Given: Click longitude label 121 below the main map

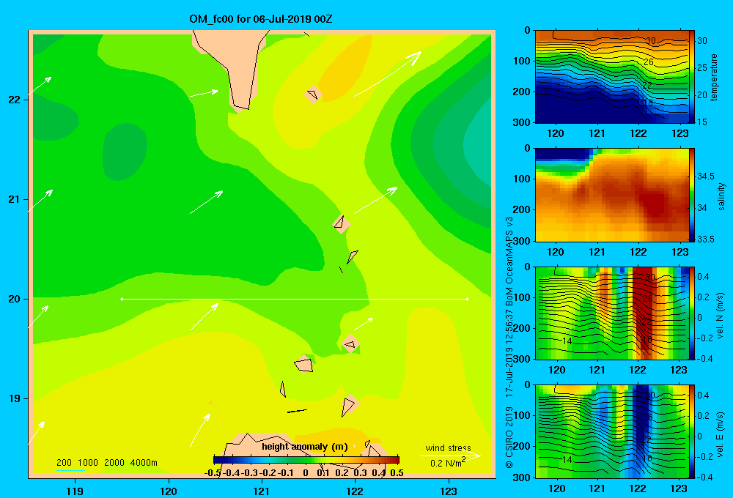Looking at the screenshot, I should click(262, 491).
